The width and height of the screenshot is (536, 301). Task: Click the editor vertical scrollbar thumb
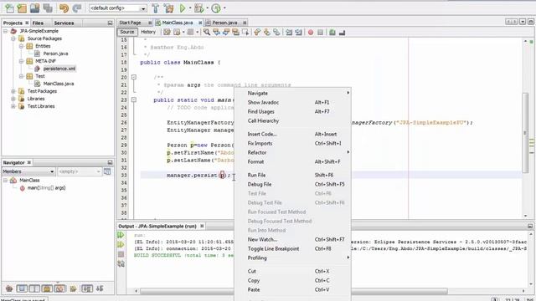(x=525, y=132)
